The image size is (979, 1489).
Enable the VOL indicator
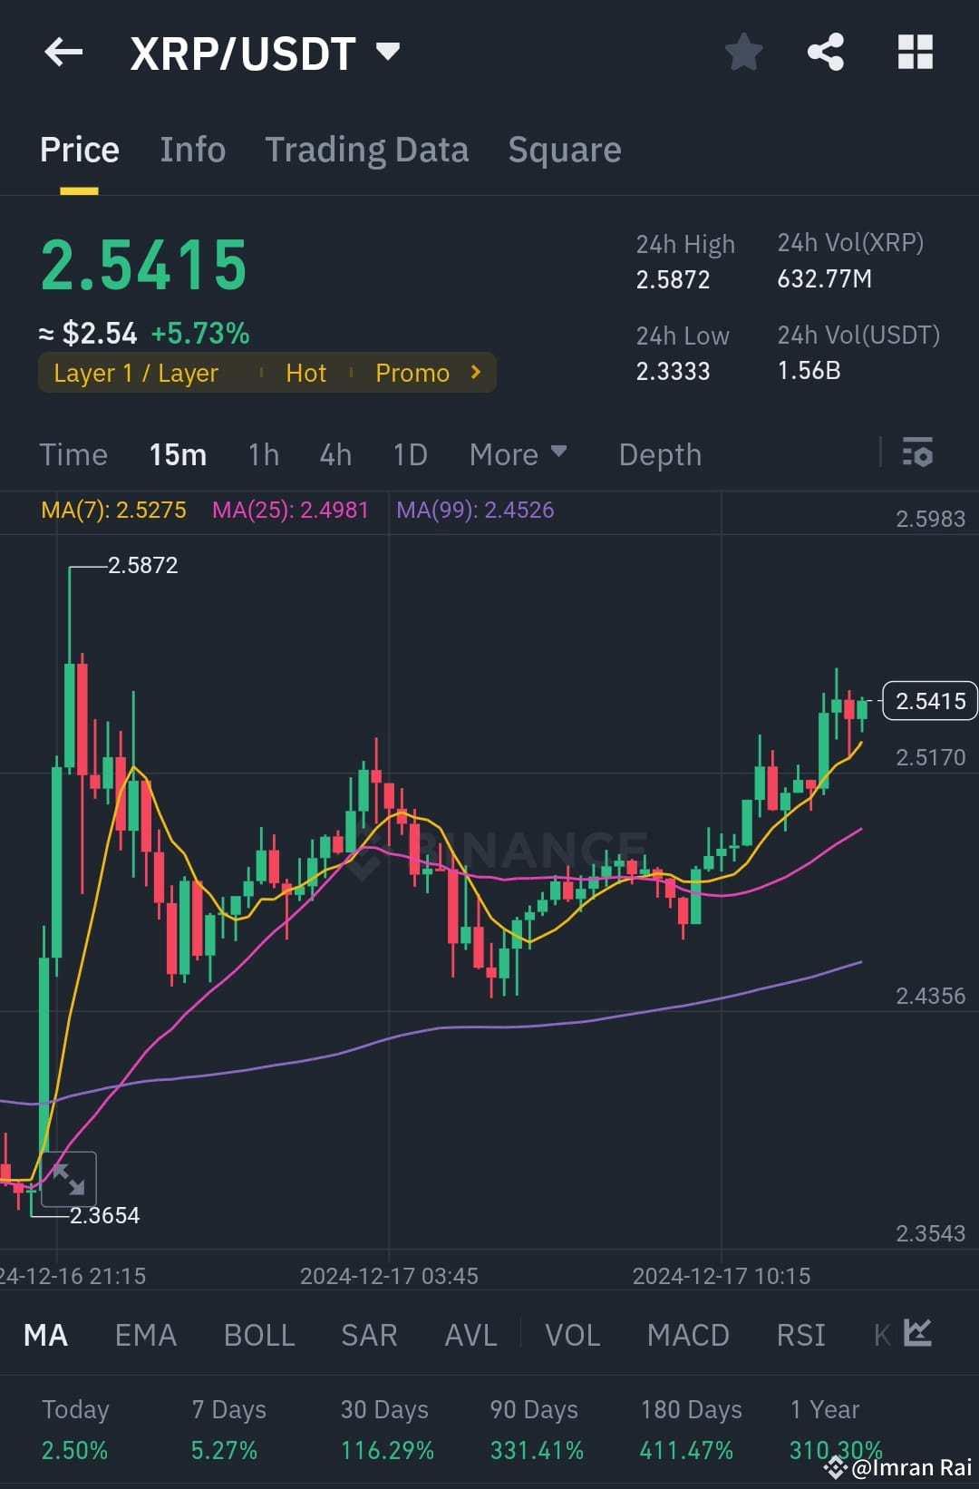(x=572, y=1334)
